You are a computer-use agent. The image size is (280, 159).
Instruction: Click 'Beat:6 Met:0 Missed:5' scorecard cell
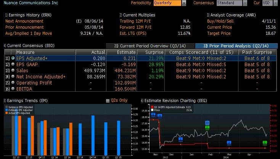[201, 64]
